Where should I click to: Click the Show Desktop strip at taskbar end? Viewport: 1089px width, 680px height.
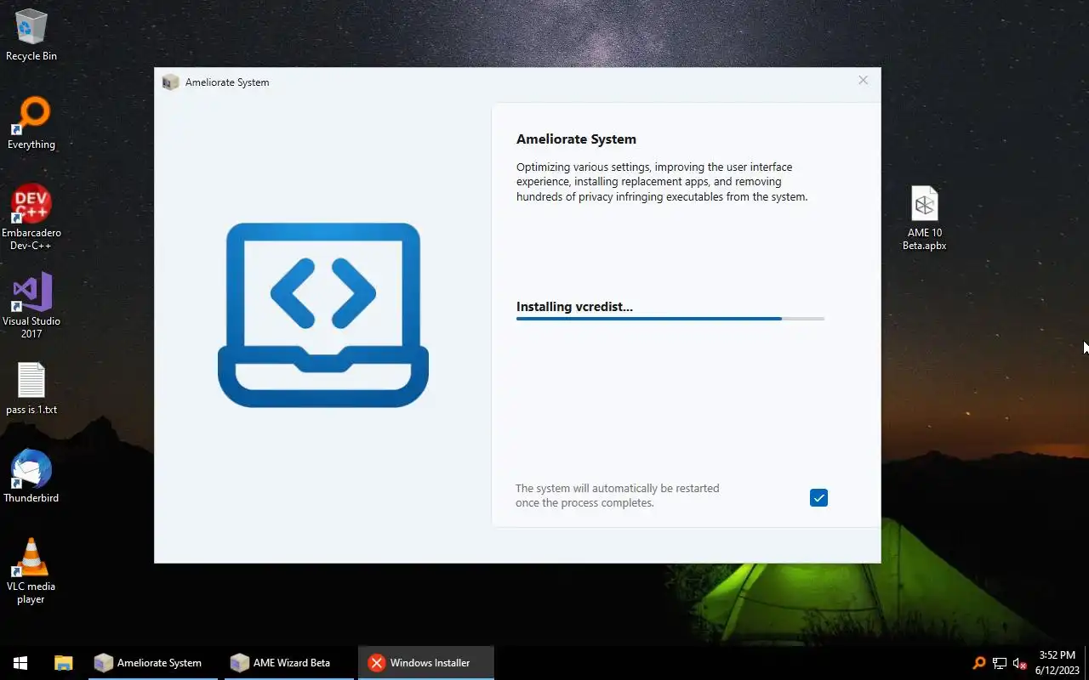pyautogui.click(x=1086, y=663)
